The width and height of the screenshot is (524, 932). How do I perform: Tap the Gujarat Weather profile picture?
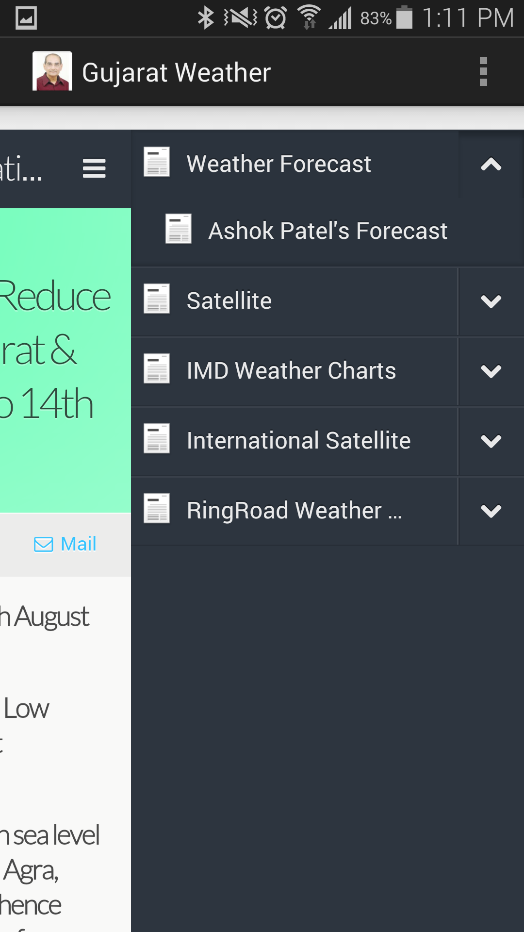52,71
